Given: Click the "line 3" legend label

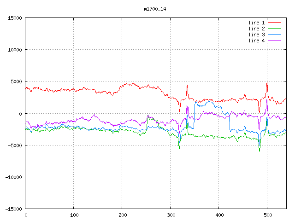Looking at the screenshot, I should (256, 35).
